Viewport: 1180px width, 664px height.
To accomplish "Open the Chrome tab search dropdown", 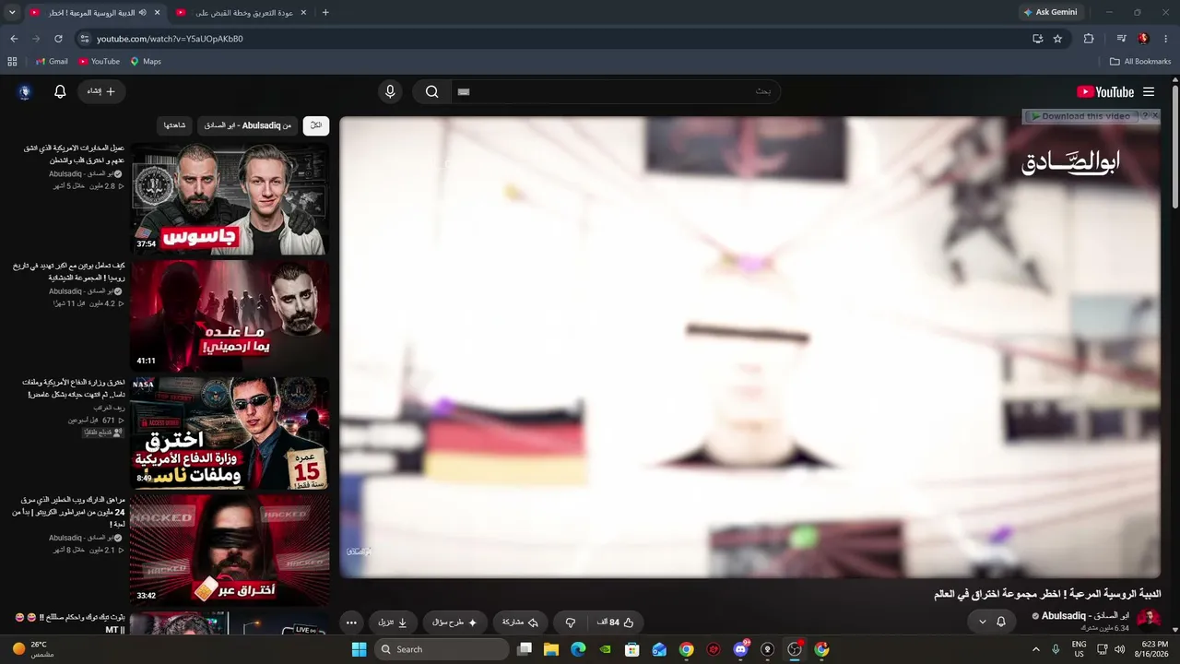I will (x=12, y=12).
